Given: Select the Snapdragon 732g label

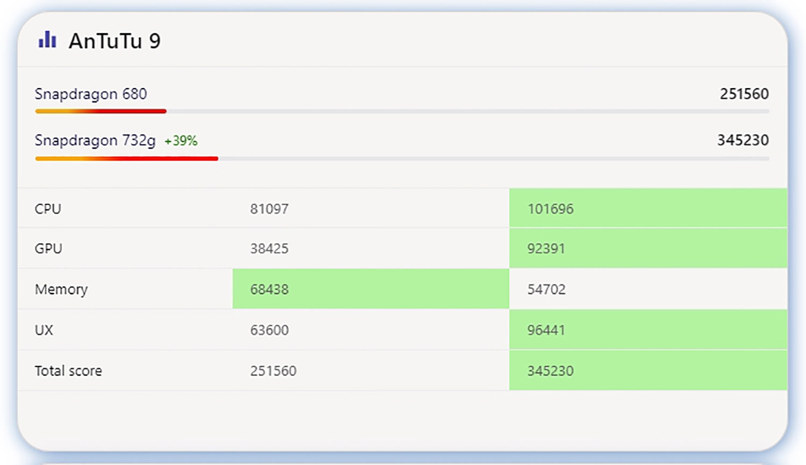Looking at the screenshot, I should pos(95,141).
